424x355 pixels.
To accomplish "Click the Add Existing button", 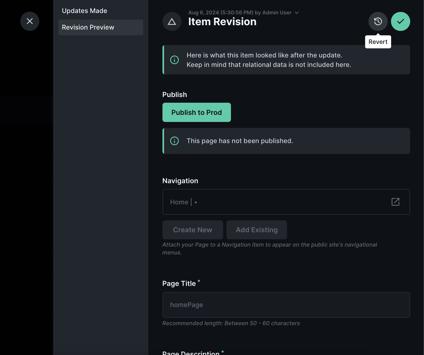I will click(x=256, y=230).
